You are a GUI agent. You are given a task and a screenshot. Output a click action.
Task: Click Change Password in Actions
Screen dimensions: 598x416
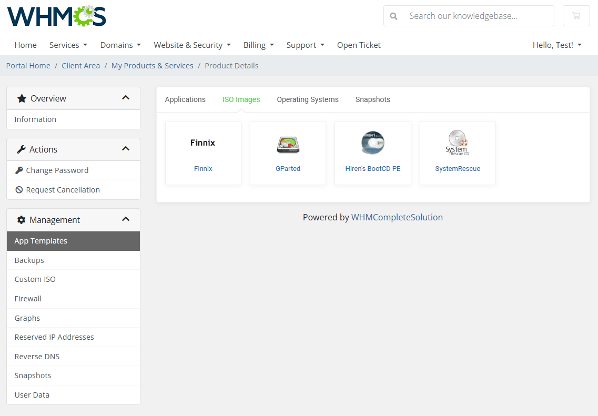pos(73,170)
